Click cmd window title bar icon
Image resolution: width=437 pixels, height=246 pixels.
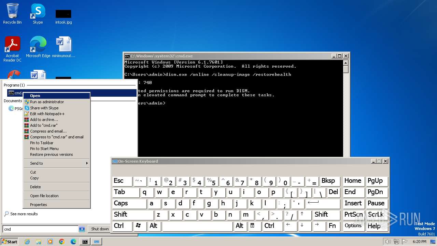pyautogui.click(x=127, y=56)
